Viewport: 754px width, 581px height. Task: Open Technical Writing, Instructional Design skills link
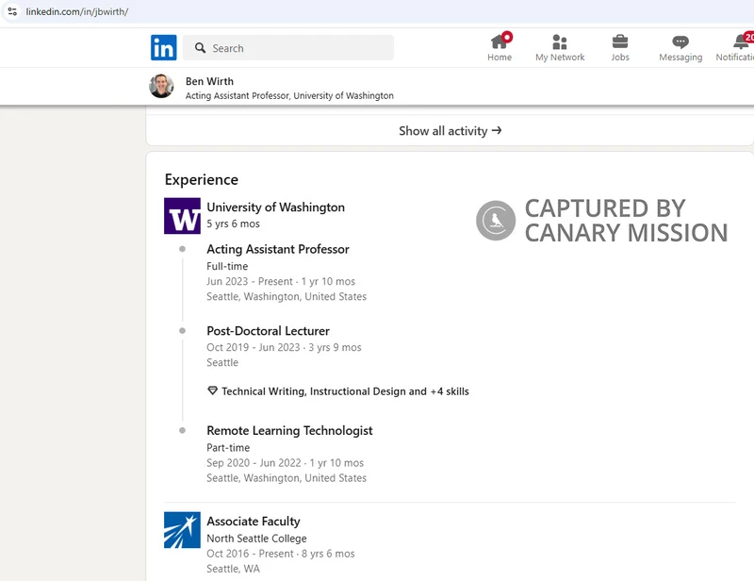(345, 391)
